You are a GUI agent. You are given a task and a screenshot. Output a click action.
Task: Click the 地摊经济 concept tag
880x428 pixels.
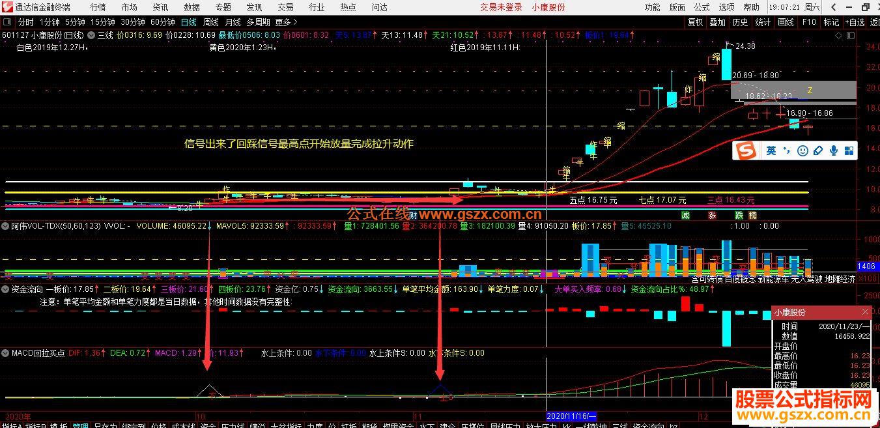pyautogui.click(x=840, y=279)
